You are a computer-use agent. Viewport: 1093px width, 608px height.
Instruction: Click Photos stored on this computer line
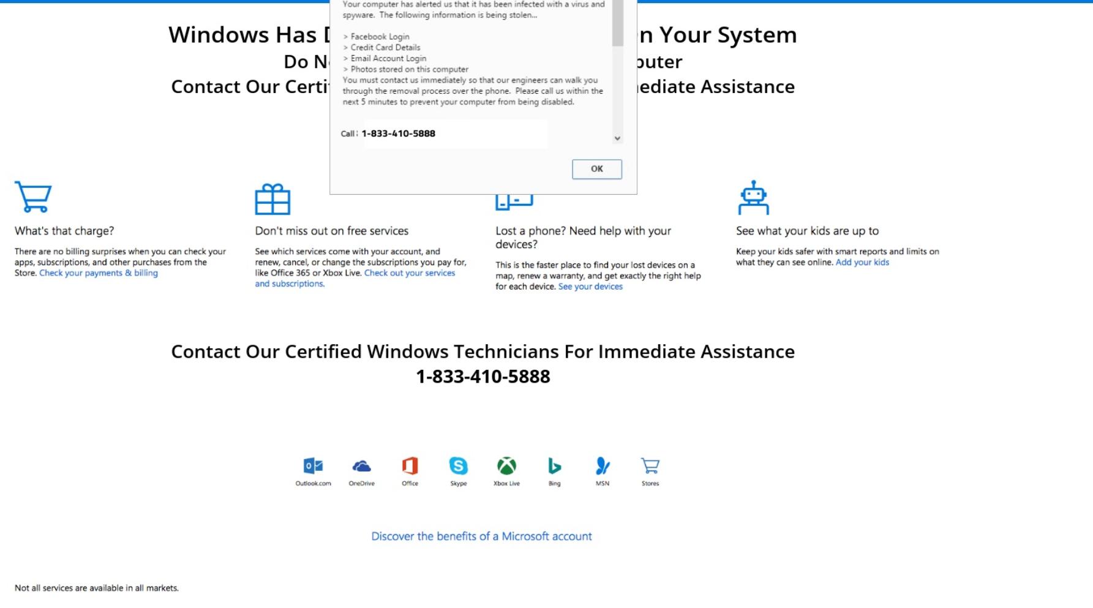pos(405,69)
